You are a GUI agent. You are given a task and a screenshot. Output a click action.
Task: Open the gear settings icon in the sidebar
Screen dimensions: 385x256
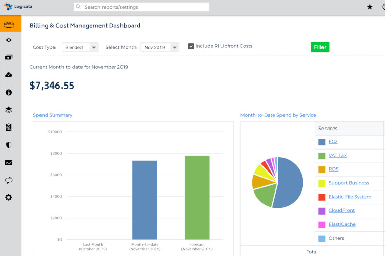coord(9,198)
